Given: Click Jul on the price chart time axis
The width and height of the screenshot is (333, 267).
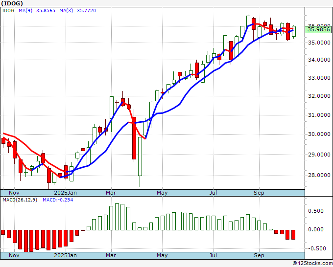Looking at the screenshot, I should pos(213,193).
